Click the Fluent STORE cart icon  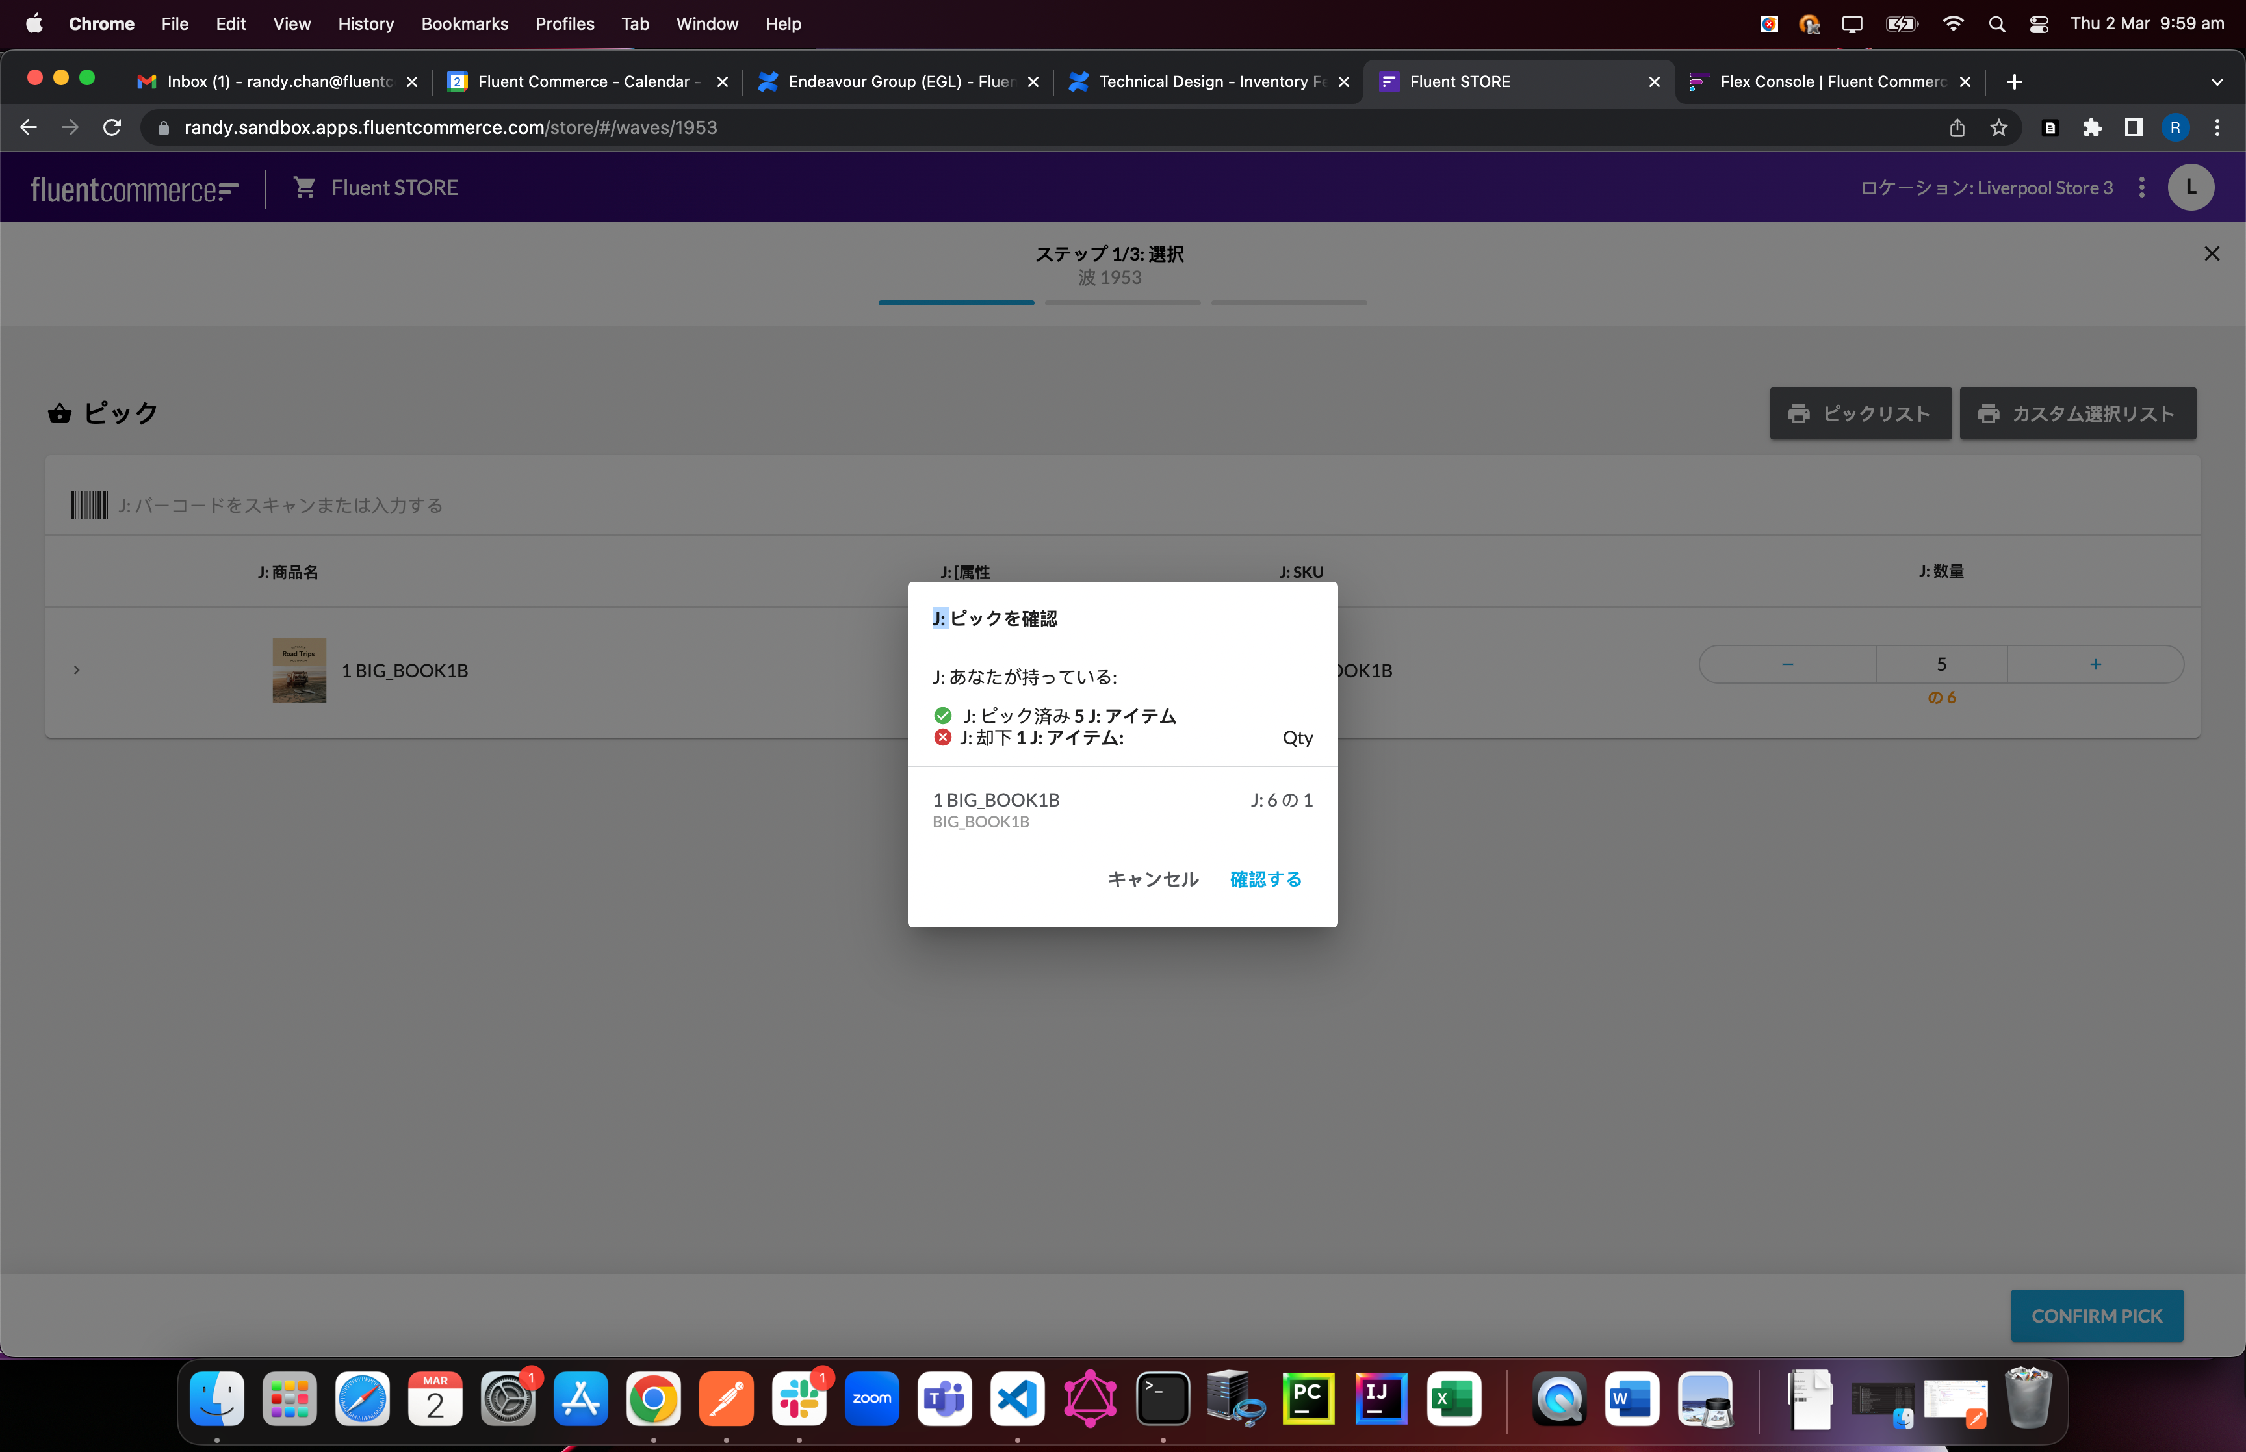pyautogui.click(x=304, y=188)
